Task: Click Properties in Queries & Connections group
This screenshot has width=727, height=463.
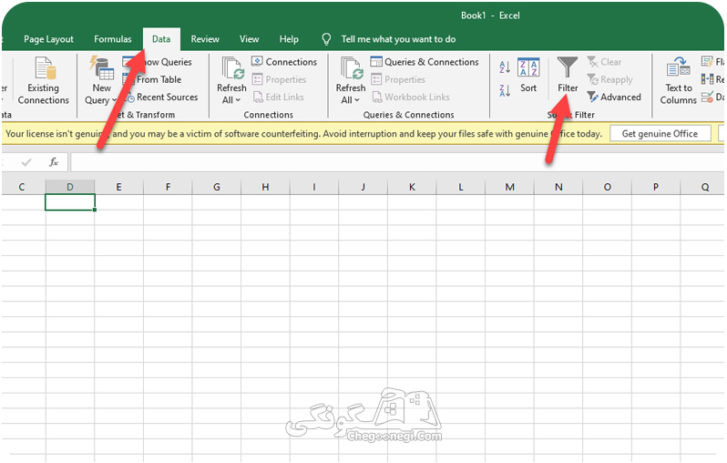Action: pos(398,80)
